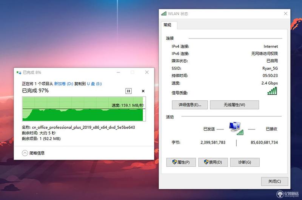302x200 pixels.
Task: Pause the file copy operation
Action: [128, 91]
